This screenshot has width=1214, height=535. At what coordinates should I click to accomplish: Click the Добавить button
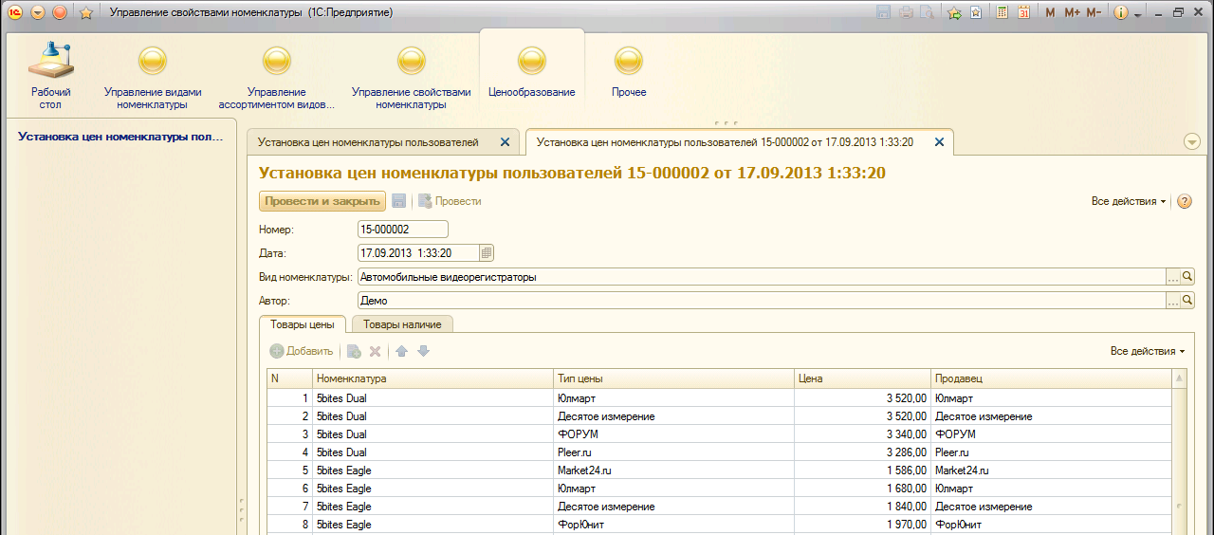pos(302,351)
